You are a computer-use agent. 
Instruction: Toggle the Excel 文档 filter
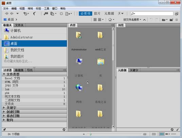coord(34,78)
